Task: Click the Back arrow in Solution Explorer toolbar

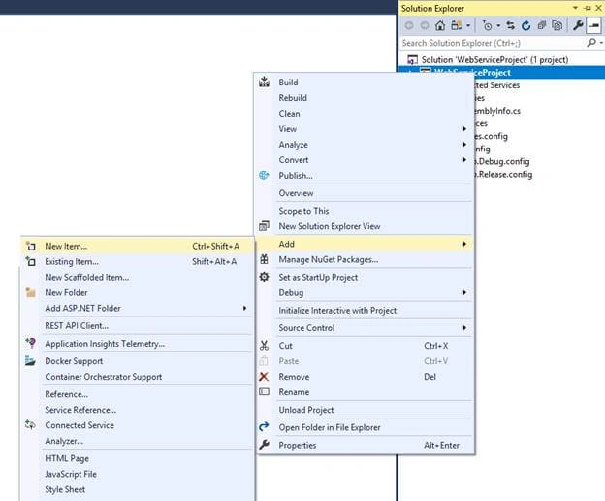Action: click(x=409, y=25)
